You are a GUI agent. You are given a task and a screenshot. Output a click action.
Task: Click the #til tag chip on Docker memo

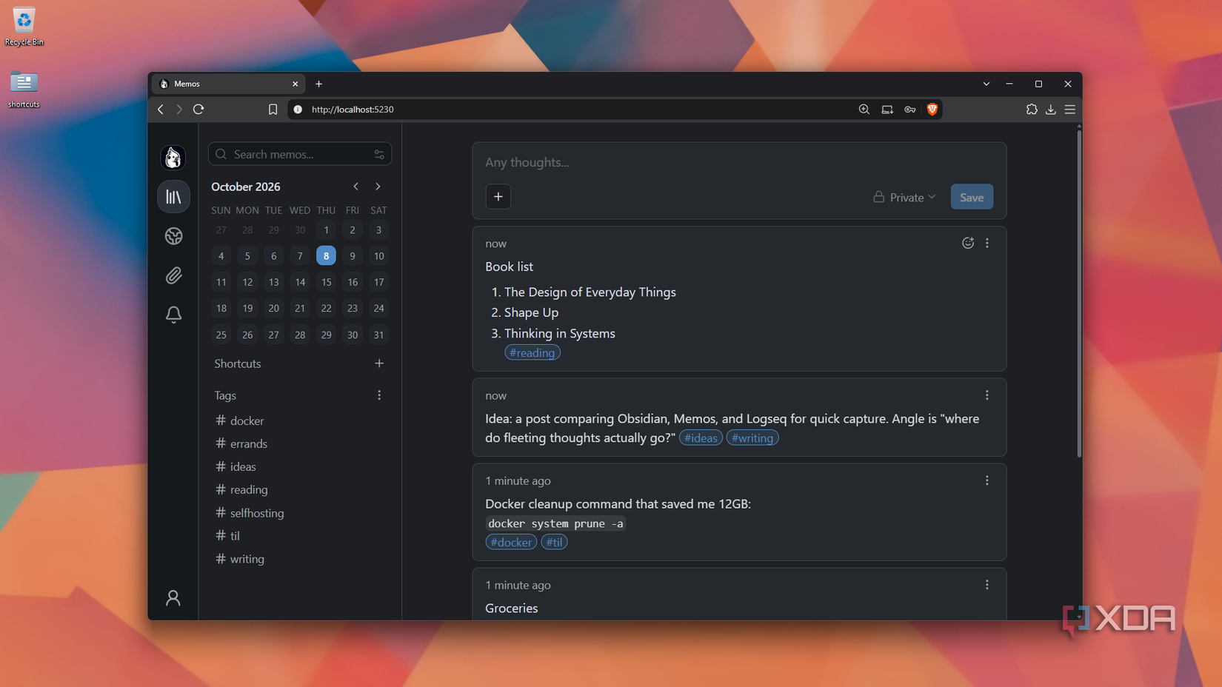coord(554,542)
